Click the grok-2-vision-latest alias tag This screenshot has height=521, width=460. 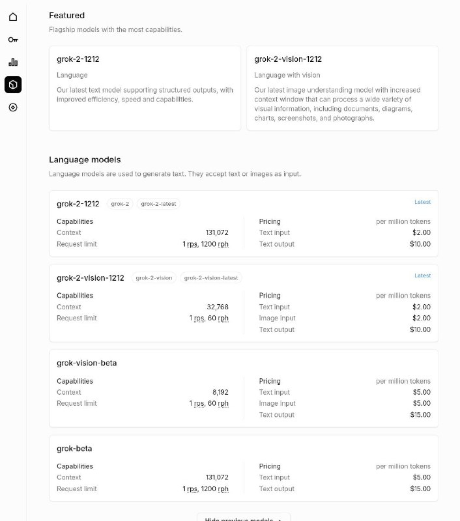pos(210,277)
